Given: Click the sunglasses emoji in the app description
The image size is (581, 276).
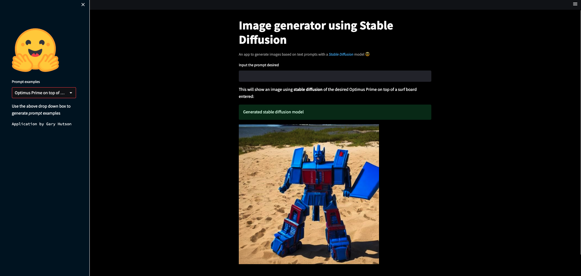Looking at the screenshot, I should tap(367, 54).
